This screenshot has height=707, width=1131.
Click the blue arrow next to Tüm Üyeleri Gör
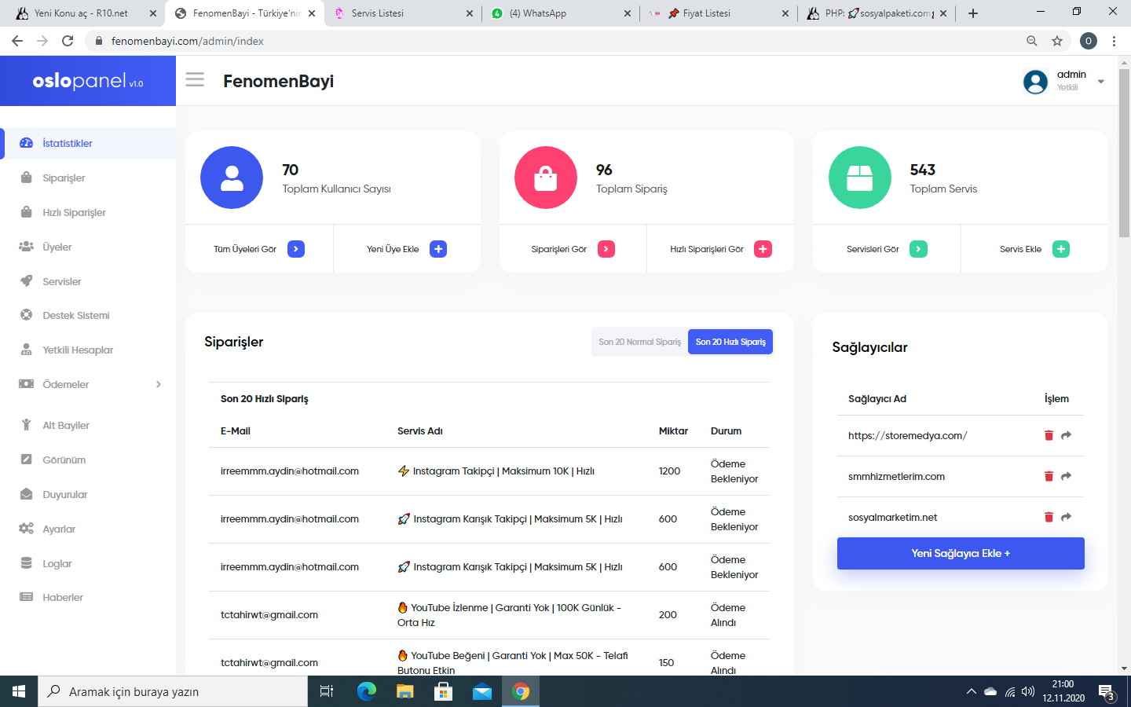(296, 249)
